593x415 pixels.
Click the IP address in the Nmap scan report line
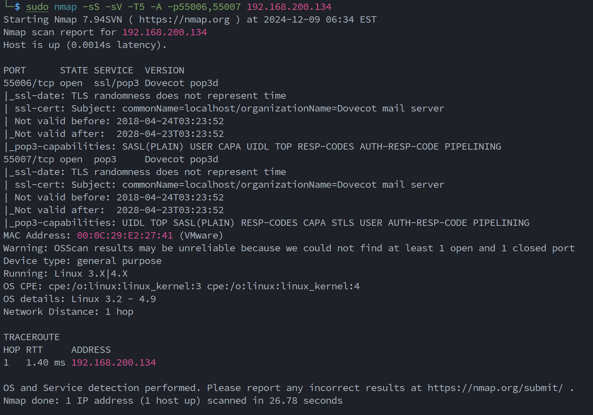pyautogui.click(x=164, y=32)
